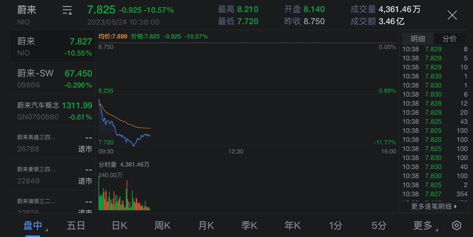This screenshot has width=473, height=237.
Task: Click the tick row with volume 354
Action: click(435, 194)
